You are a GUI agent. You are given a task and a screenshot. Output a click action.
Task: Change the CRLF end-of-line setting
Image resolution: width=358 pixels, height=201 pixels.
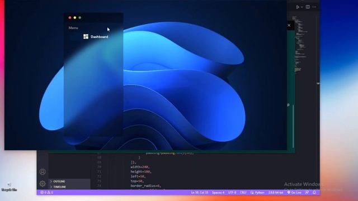(243, 193)
